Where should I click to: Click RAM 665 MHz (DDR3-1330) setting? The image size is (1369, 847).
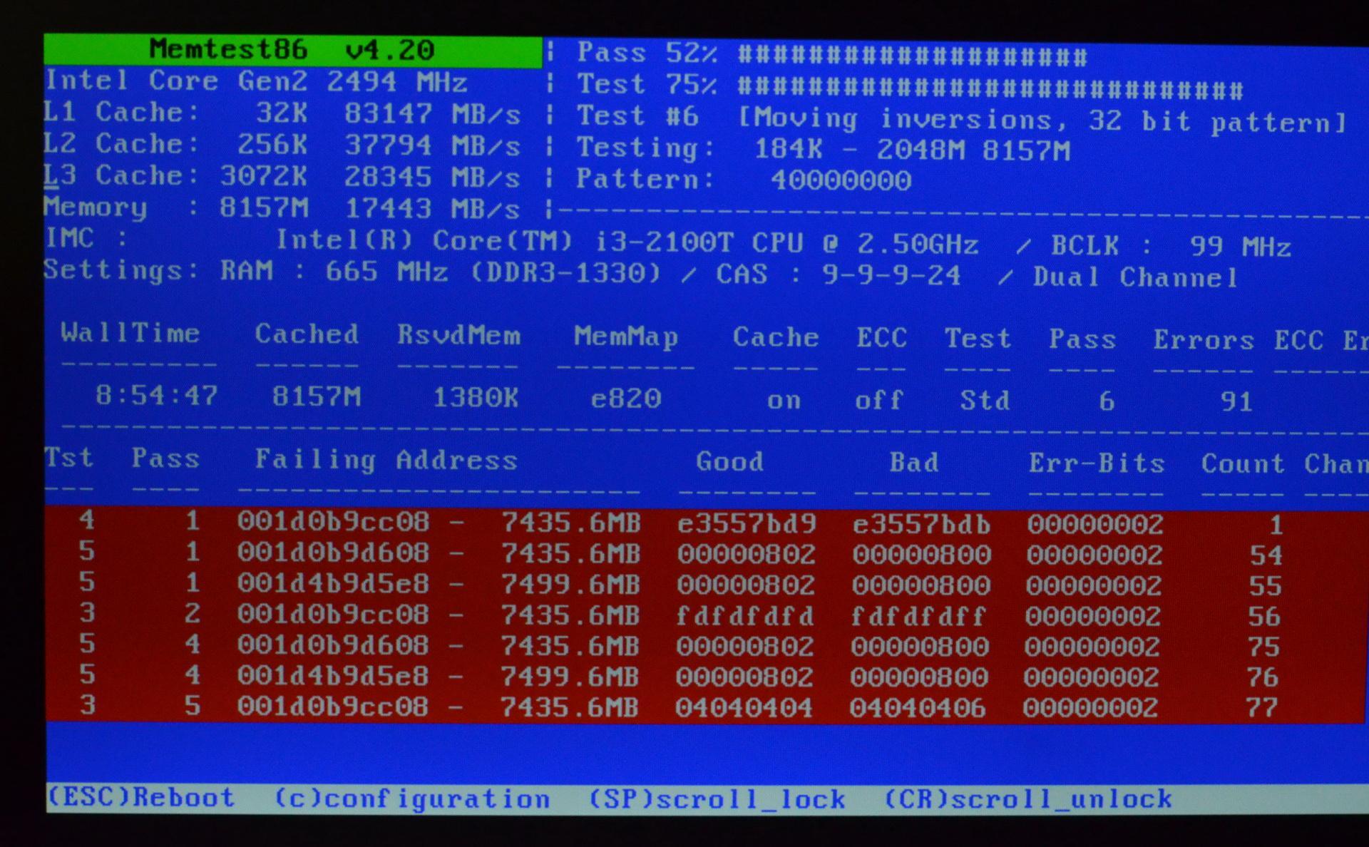(440, 272)
